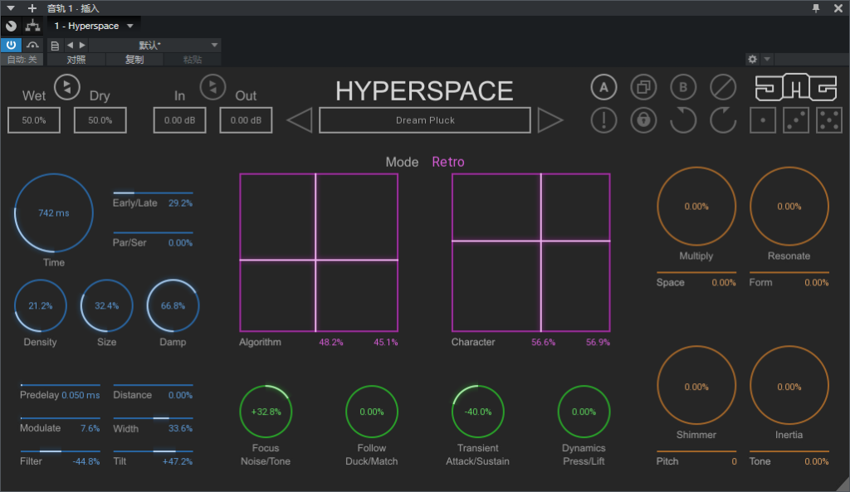Click the plus add insert icon
This screenshot has height=492, width=850.
coord(32,8)
